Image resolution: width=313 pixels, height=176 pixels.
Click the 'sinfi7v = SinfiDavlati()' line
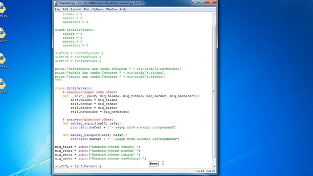[78, 61]
